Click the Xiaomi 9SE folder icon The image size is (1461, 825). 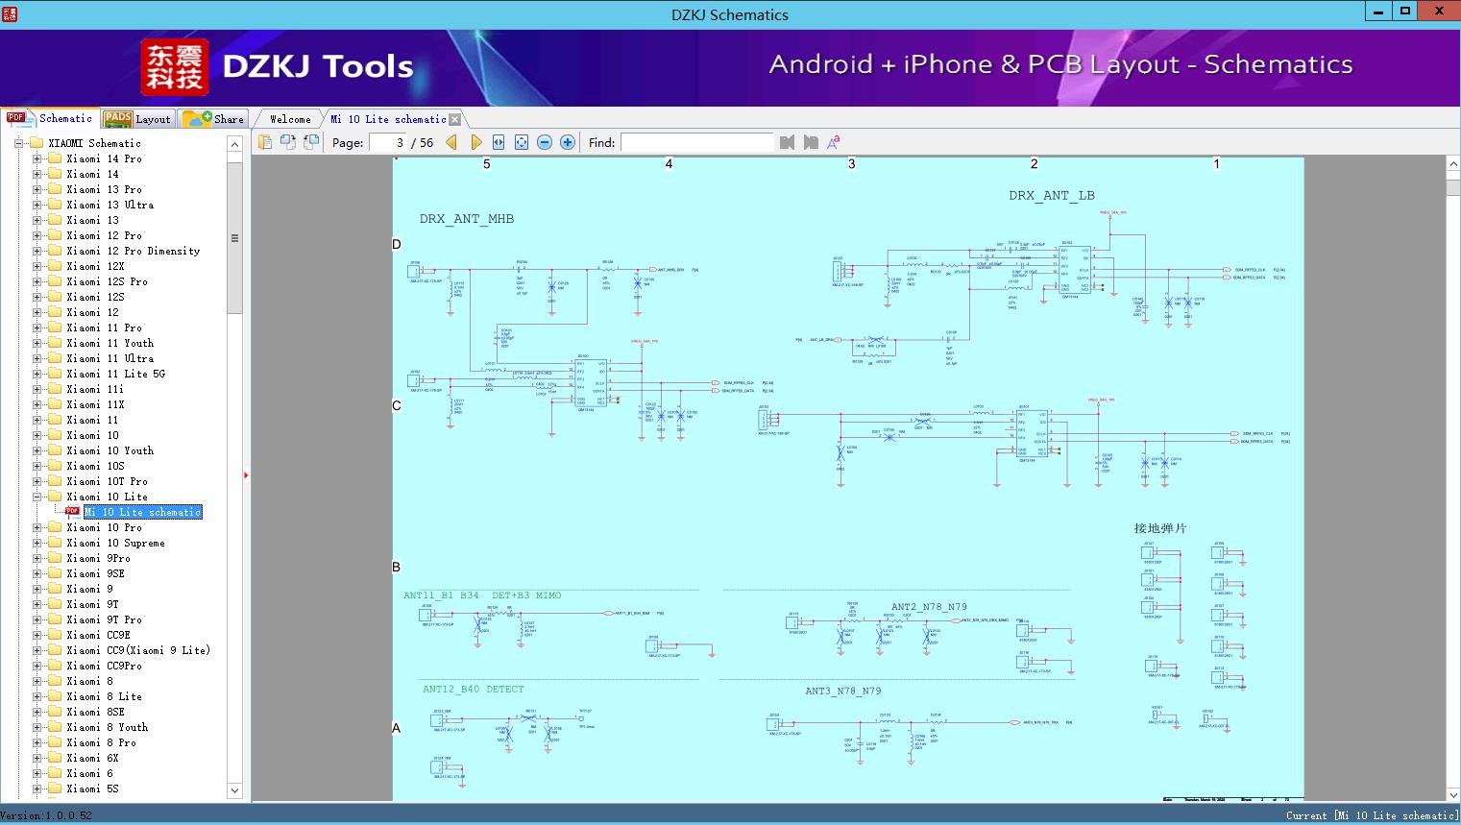55,573
